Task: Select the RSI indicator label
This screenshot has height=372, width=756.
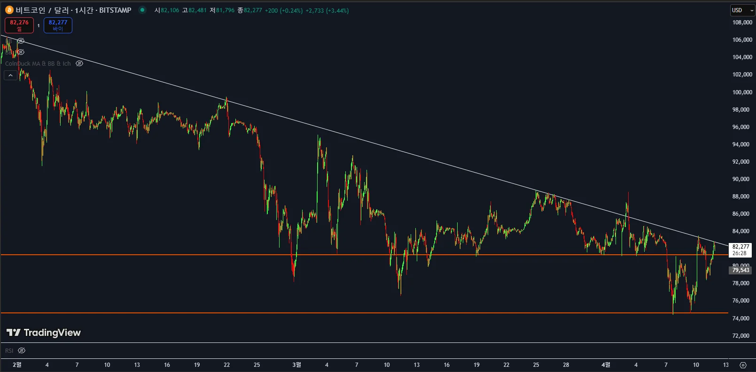Action: (9, 350)
